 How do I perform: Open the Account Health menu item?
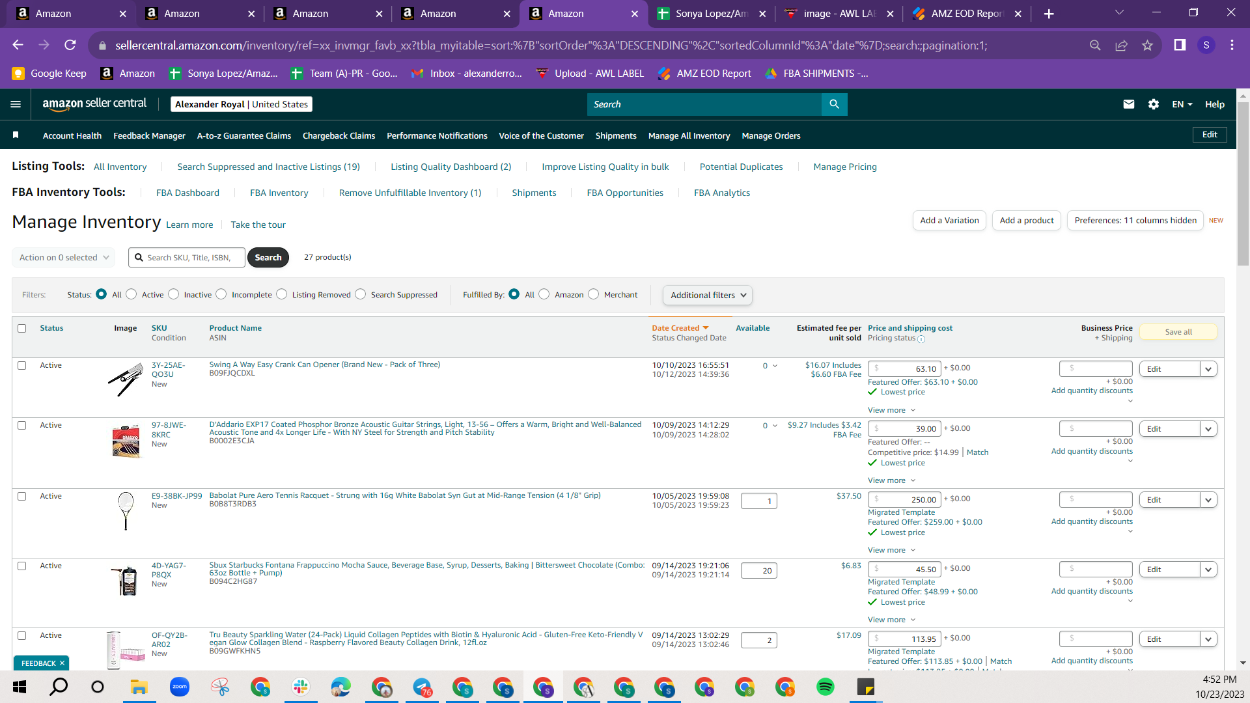(x=72, y=135)
